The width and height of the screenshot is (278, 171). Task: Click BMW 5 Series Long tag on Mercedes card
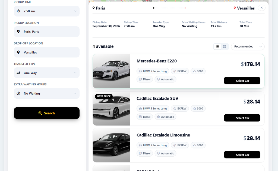click(153, 71)
